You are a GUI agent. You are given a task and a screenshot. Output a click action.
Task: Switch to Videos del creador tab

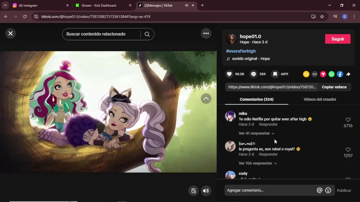320,99
